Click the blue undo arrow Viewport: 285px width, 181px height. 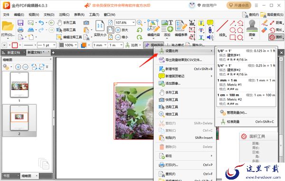click(41, 23)
